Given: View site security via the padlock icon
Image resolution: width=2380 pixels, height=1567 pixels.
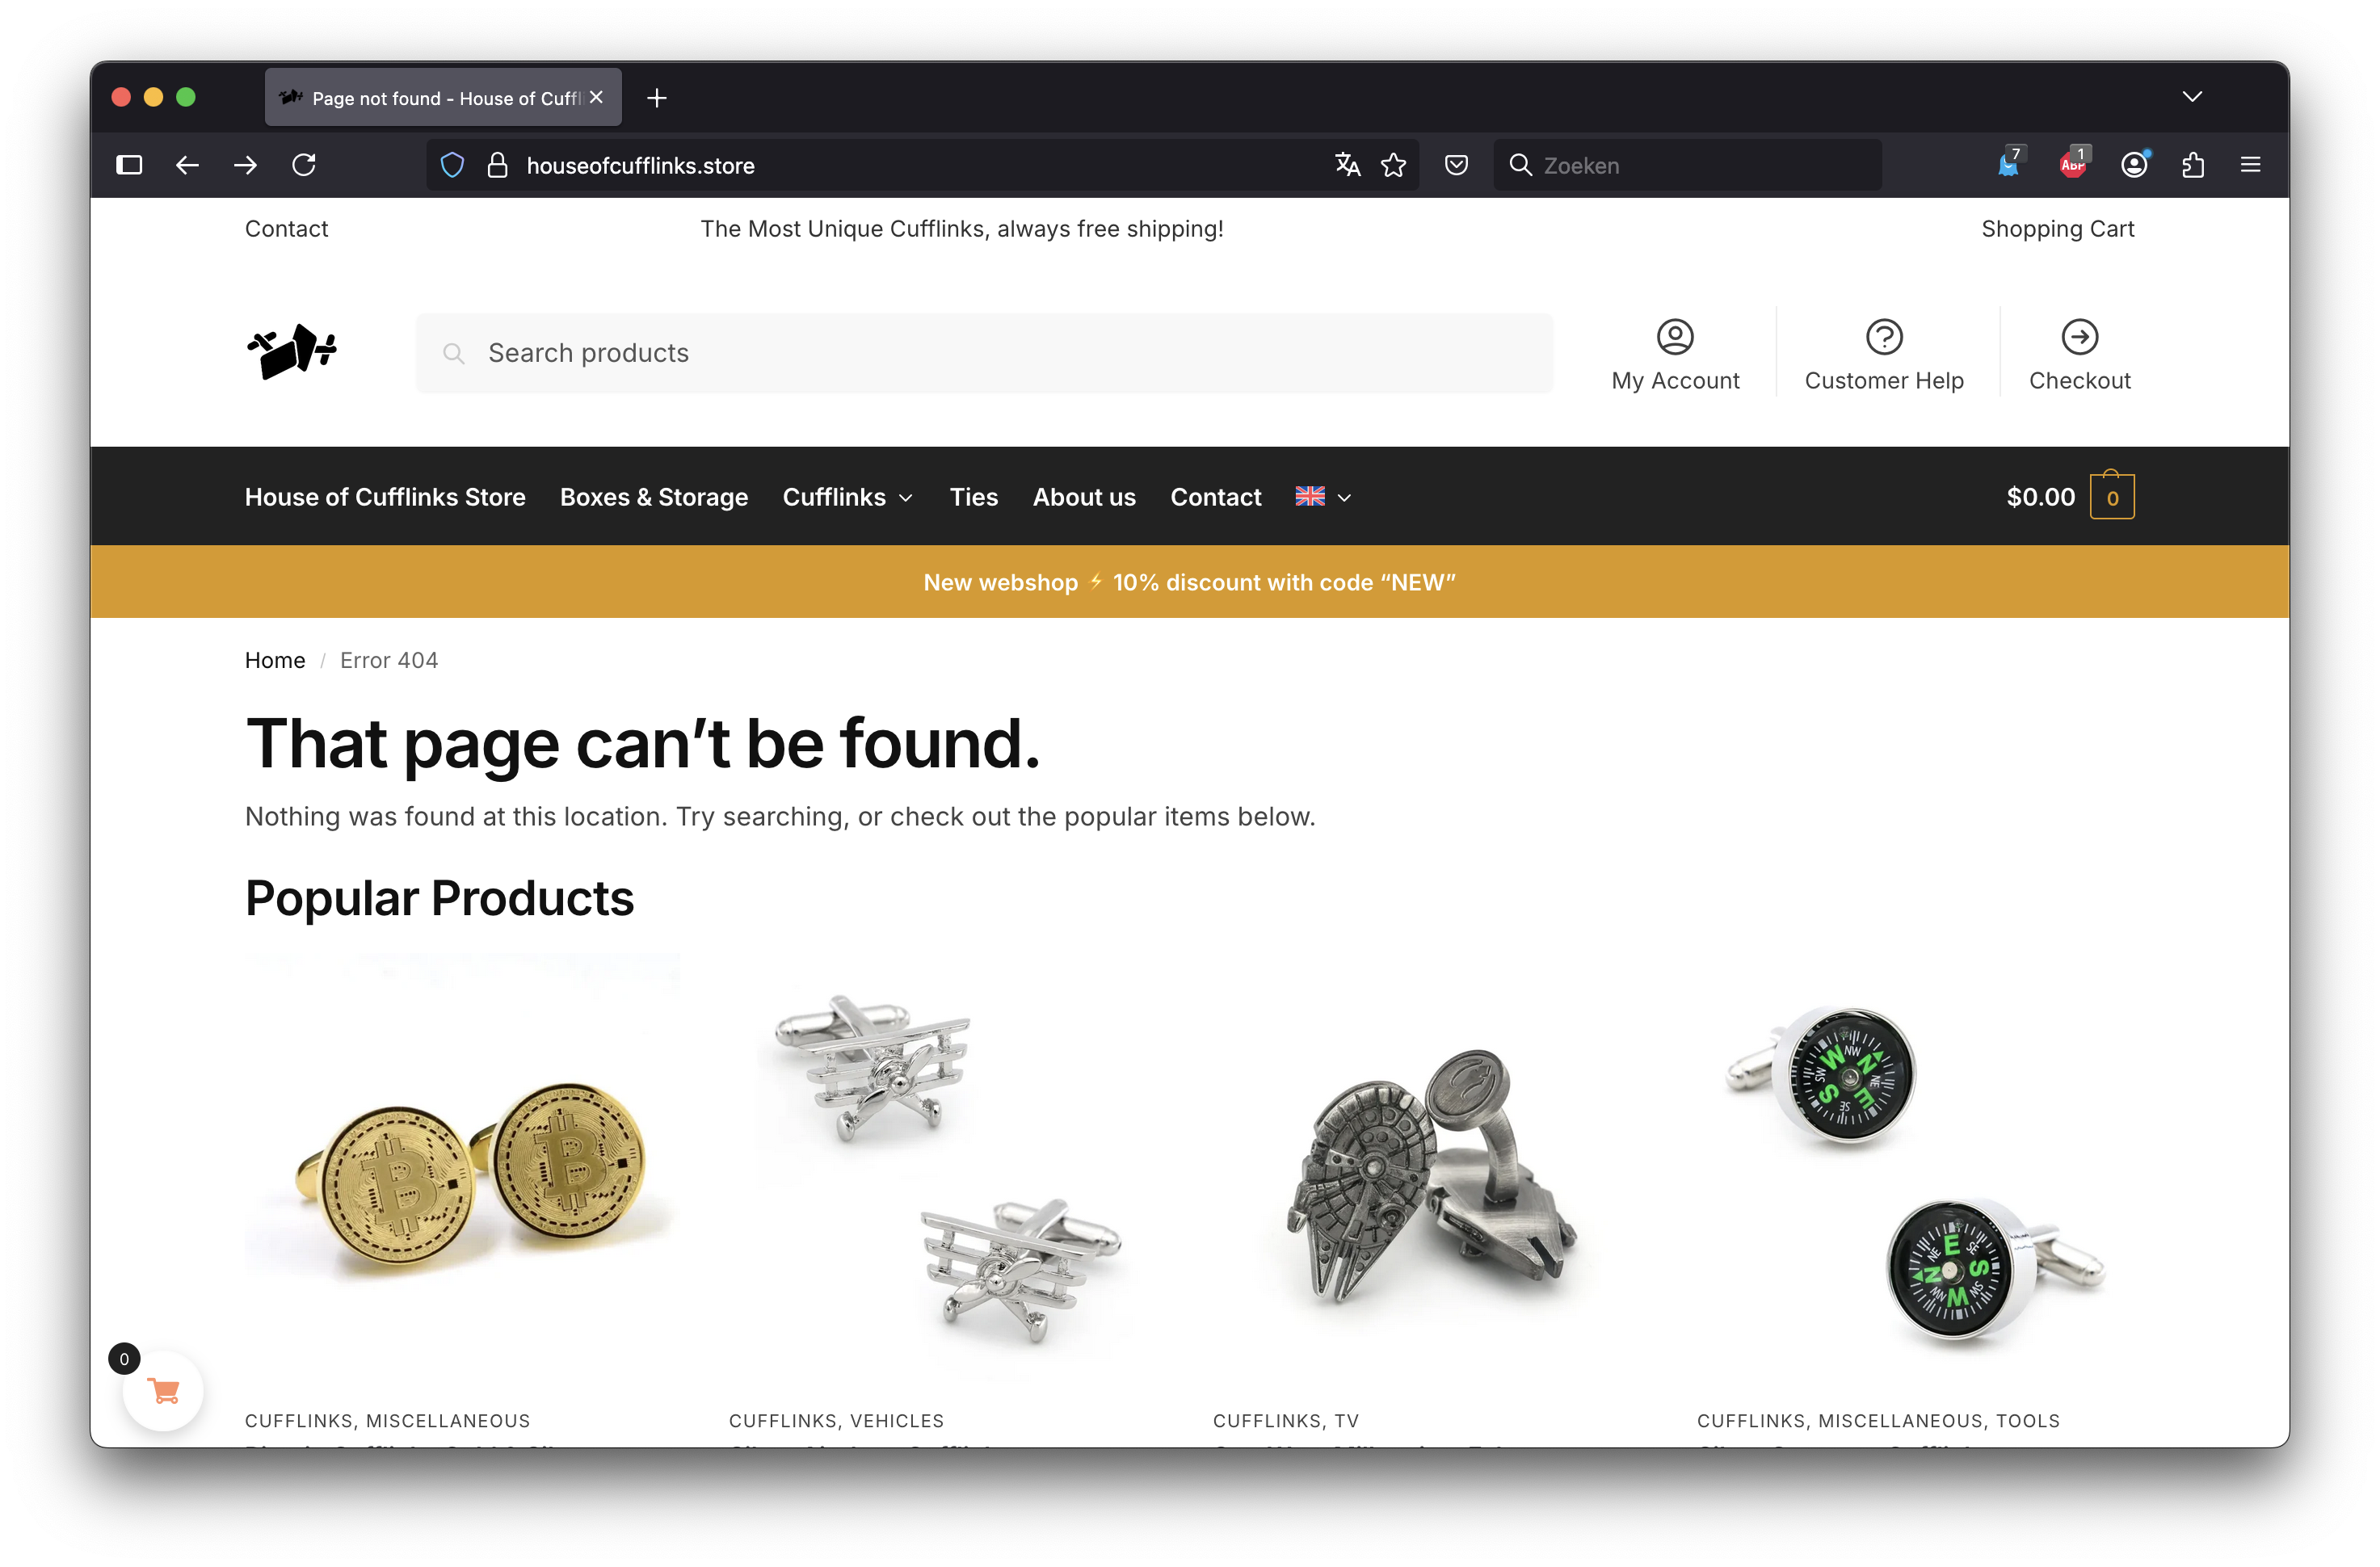Looking at the screenshot, I should click(x=497, y=165).
